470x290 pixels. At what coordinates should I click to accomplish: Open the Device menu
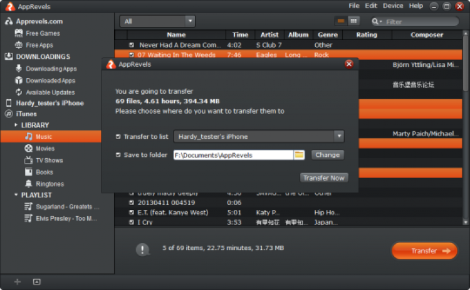[393, 6]
